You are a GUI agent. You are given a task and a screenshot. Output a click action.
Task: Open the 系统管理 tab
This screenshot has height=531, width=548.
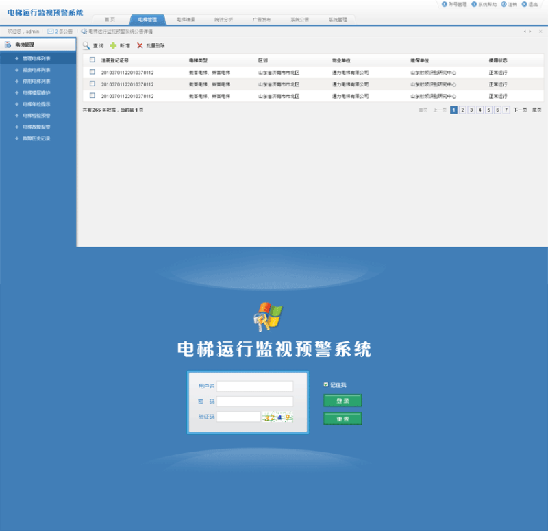[x=337, y=19]
